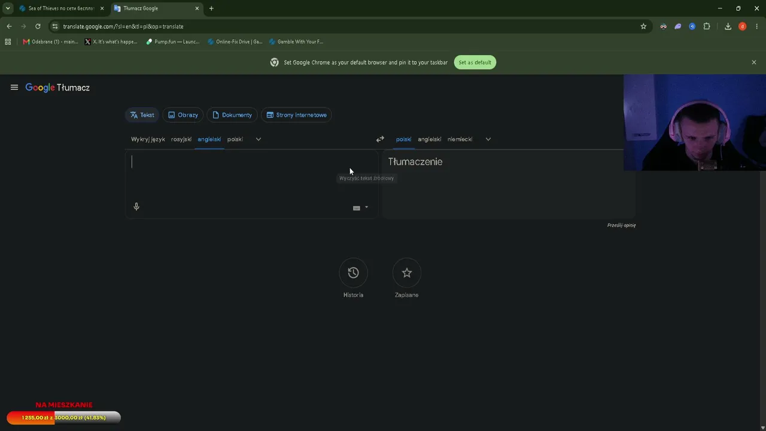Image resolution: width=766 pixels, height=431 pixels.
Task: Open Zapisane saved translations
Action: tap(407, 278)
